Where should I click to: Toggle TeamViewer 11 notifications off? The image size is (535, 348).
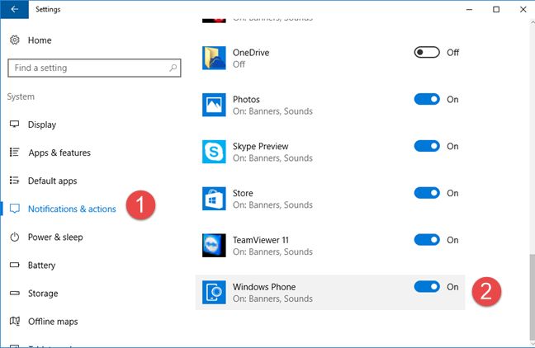click(x=427, y=240)
